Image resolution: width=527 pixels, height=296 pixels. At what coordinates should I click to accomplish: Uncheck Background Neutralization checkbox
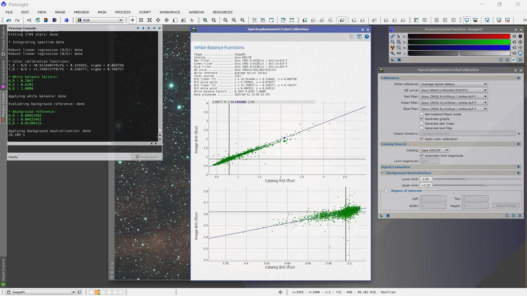click(383, 173)
